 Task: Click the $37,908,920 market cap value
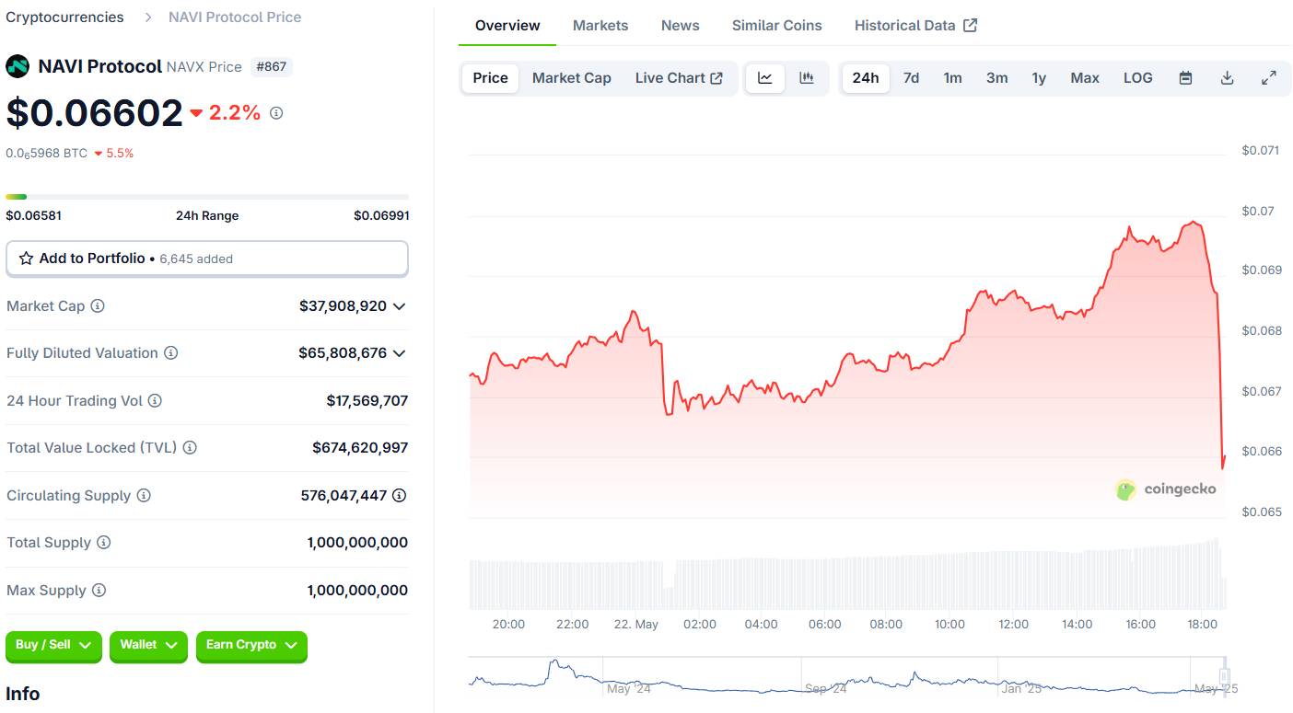pyautogui.click(x=343, y=305)
